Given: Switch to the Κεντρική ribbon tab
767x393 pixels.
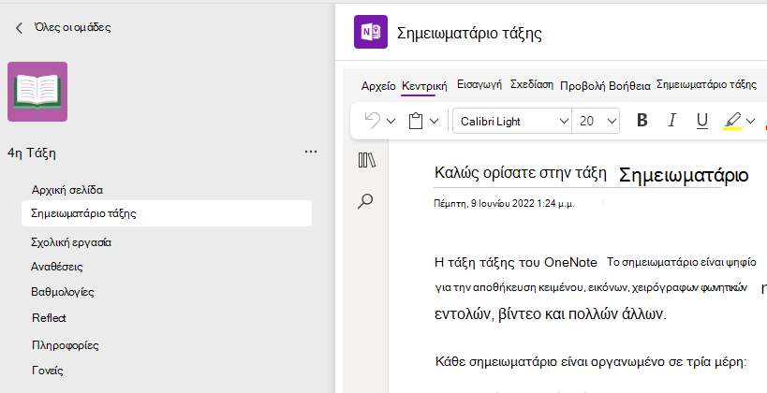Looking at the screenshot, I should (424, 86).
